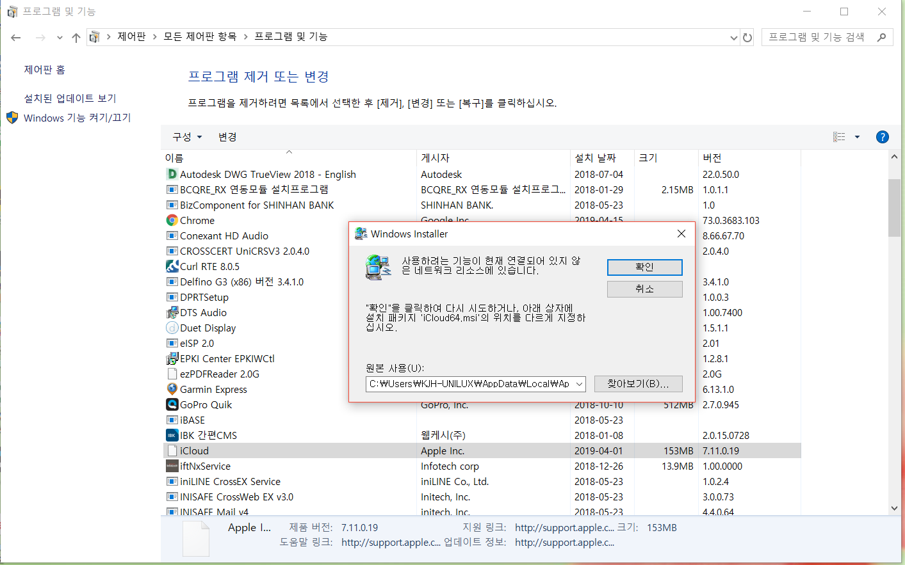Sort by the 설치 날짜 column header
The height and width of the screenshot is (565, 905).
pos(602,157)
